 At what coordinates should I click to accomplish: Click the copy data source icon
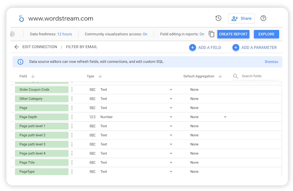[212, 34]
